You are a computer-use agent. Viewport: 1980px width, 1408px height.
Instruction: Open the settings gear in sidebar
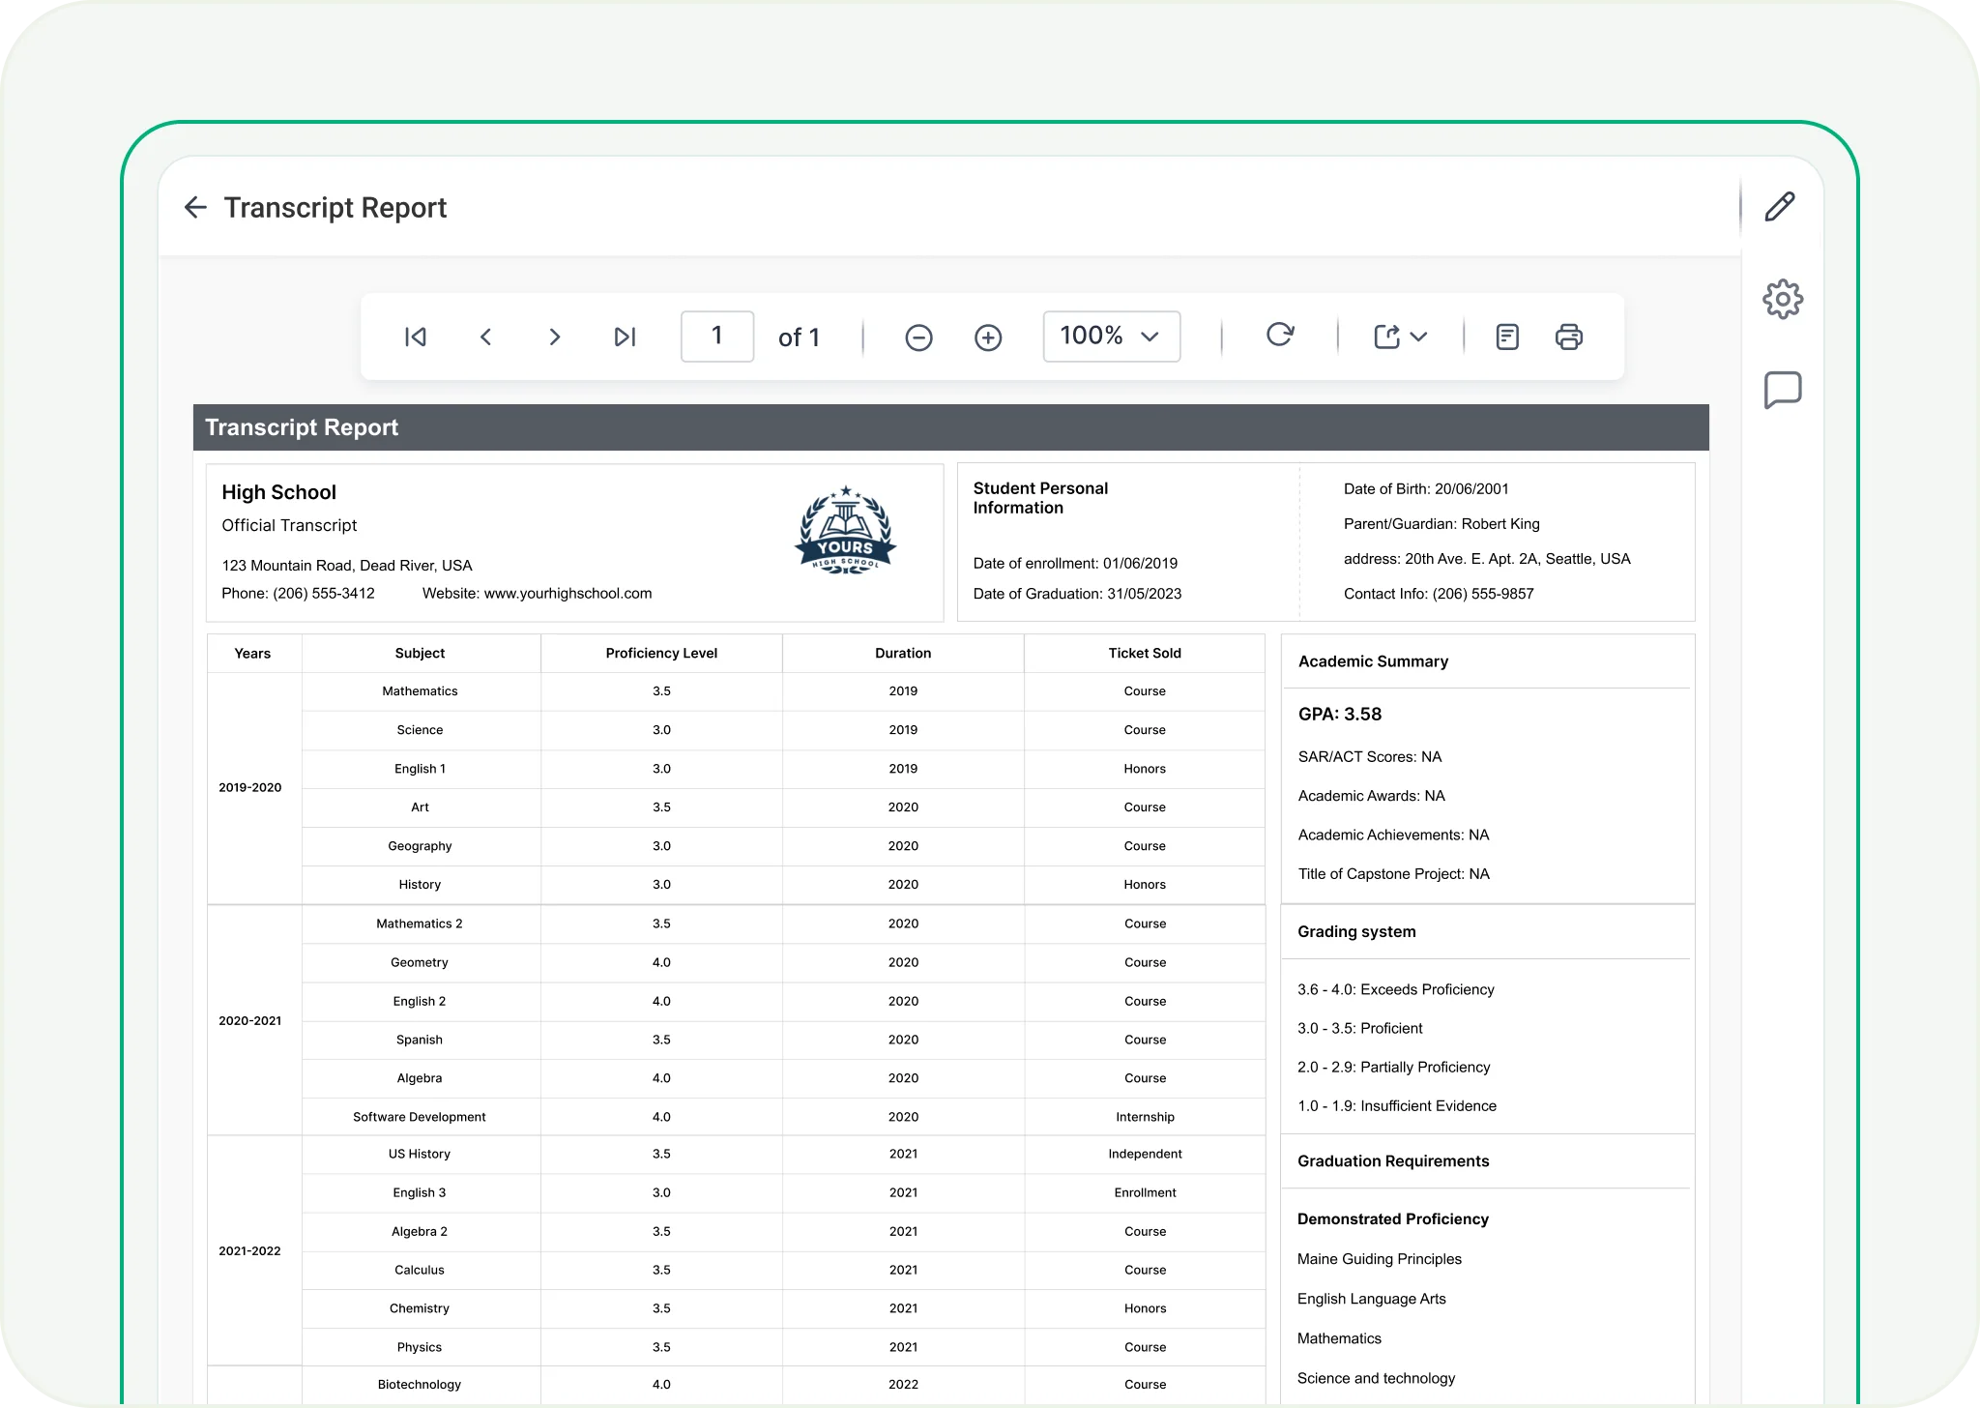tap(1782, 300)
